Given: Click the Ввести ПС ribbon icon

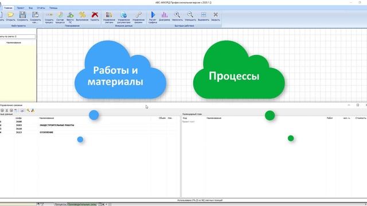Looking at the screenshot, I should 70,18.
